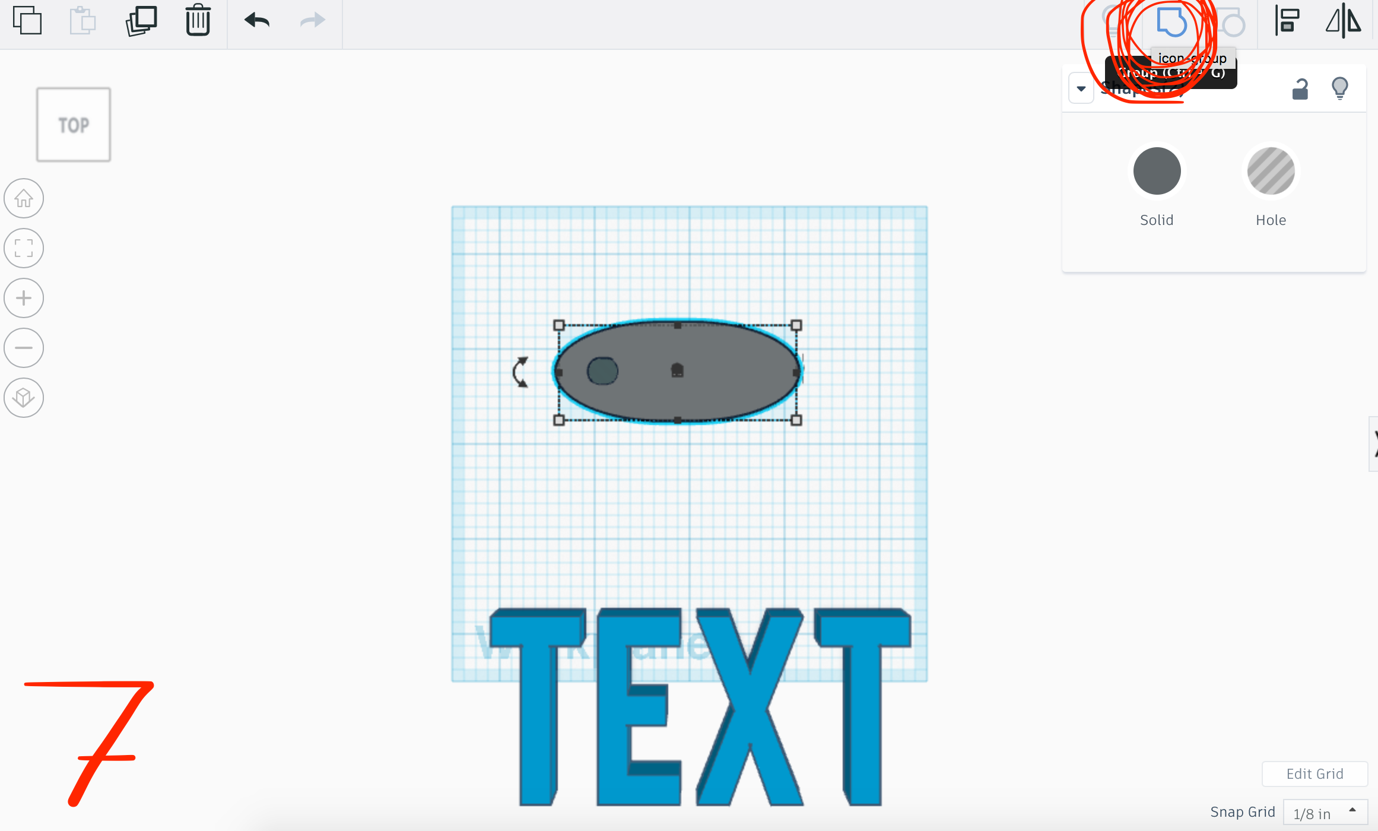Click the Edit Grid button
This screenshot has height=831, width=1378.
click(1314, 774)
